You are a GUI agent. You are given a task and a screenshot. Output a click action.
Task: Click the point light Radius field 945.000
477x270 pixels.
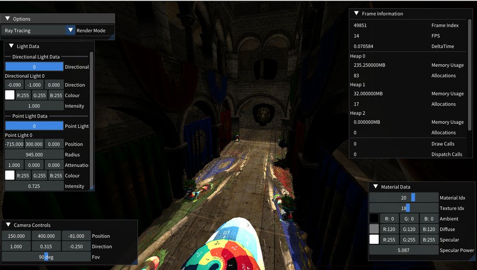[34, 154]
